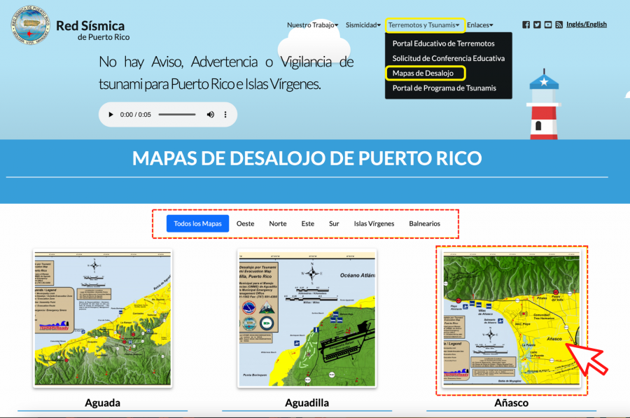Choose Portal Educativo de Terremotos
The height and width of the screenshot is (418, 630).
point(443,43)
